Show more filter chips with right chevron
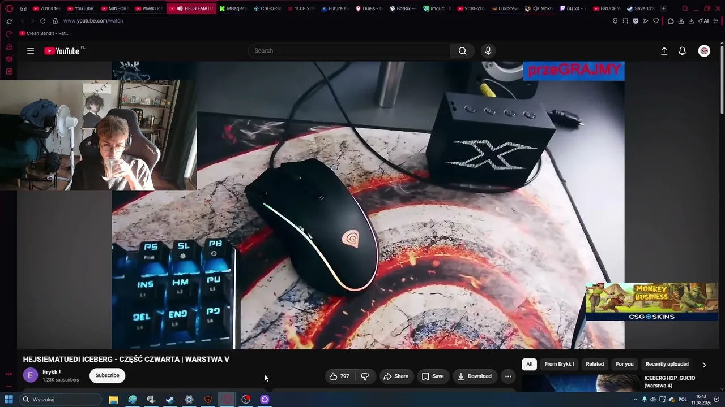The width and height of the screenshot is (725, 407). (x=704, y=365)
